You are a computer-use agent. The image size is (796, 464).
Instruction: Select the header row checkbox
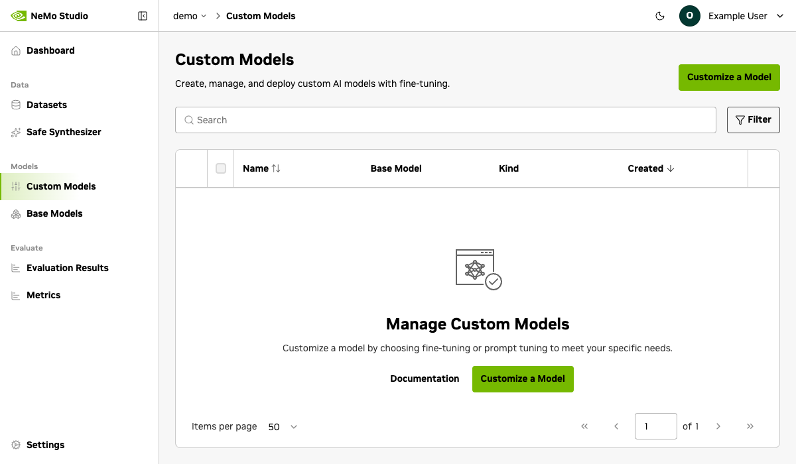coord(221,168)
